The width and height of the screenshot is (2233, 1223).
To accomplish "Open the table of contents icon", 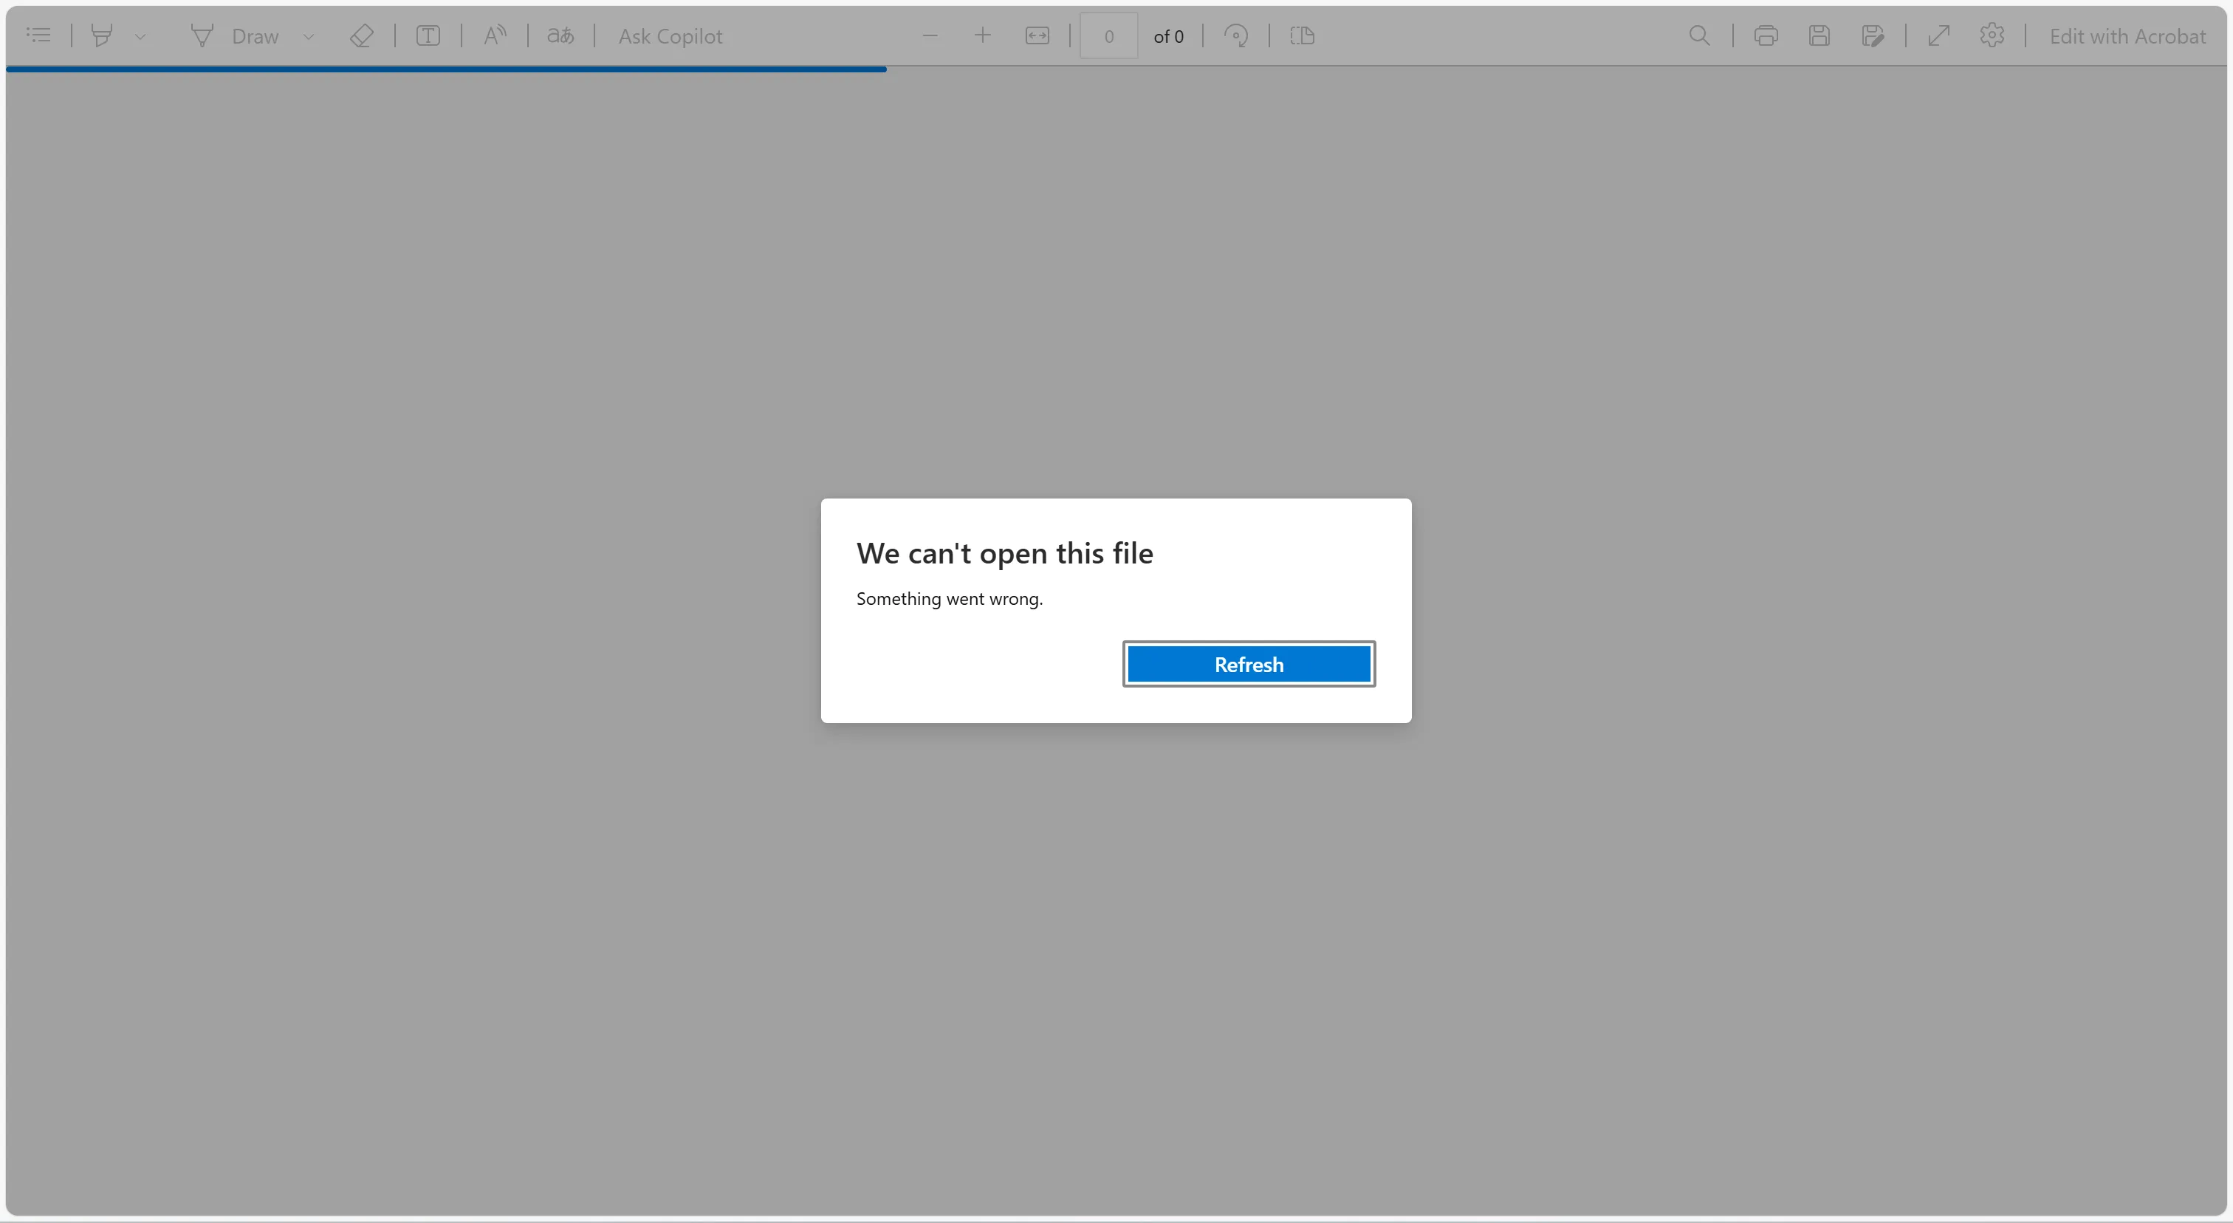I will 38,35.
